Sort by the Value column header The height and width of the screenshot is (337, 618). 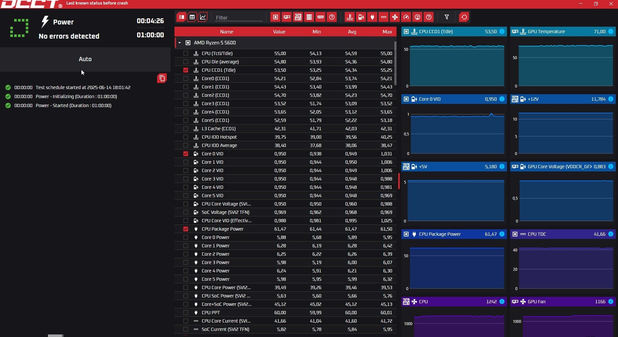(279, 32)
